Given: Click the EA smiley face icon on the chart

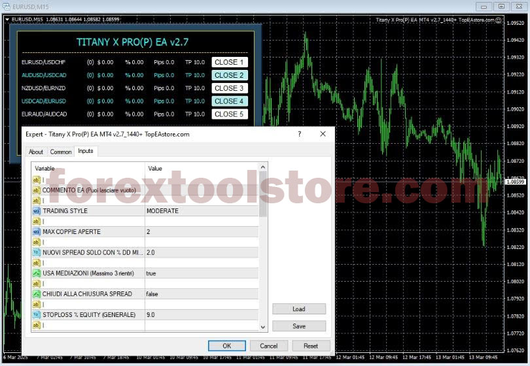Looking at the screenshot, I should pyautogui.click(x=498, y=20).
